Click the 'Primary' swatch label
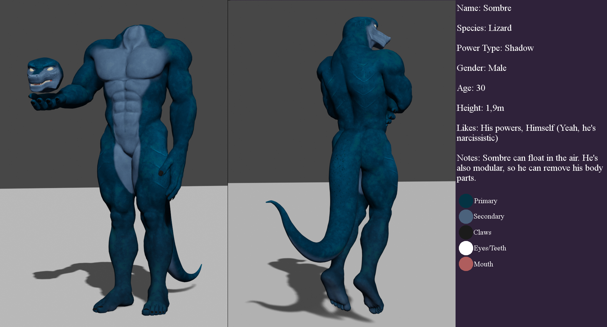Viewport: 607px width, 327px height. click(486, 201)
